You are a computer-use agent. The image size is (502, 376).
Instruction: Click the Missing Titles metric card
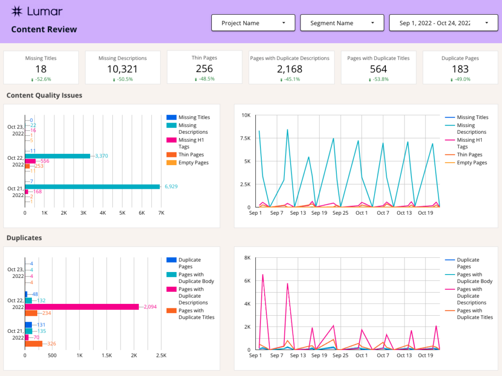(40, 67)
